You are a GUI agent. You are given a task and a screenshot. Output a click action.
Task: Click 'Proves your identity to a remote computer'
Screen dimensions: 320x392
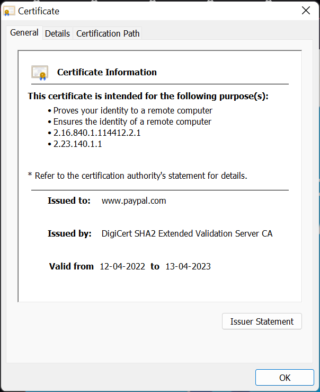[133, 110]
